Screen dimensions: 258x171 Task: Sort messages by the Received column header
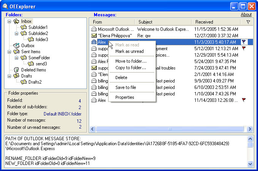[x=216, y=22]
